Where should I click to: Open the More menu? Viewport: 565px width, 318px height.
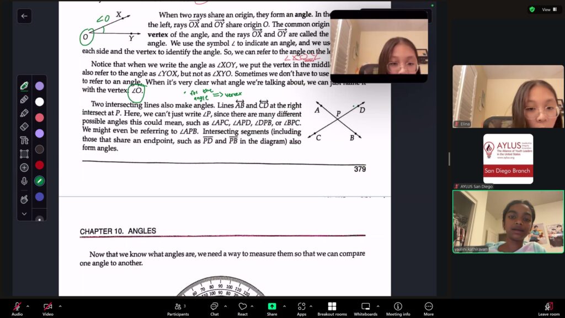coord(429,309)
